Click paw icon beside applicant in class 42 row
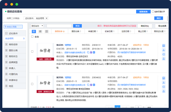 [91, 52]
